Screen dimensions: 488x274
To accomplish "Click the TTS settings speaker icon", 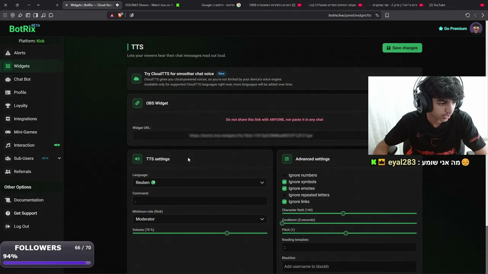I will tap(137, 159).
